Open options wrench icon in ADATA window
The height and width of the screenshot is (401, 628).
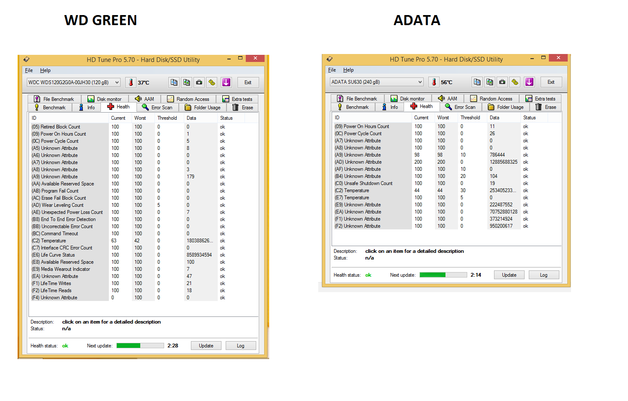click(515, 82)
